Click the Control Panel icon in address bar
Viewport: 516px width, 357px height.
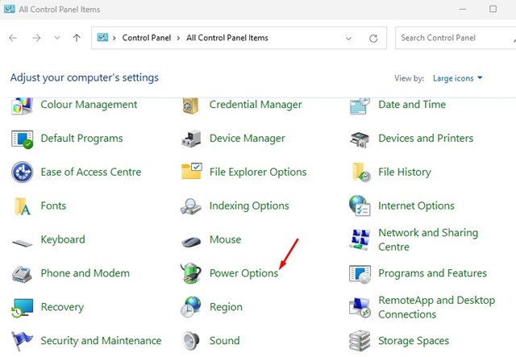(x=102, y=38)
